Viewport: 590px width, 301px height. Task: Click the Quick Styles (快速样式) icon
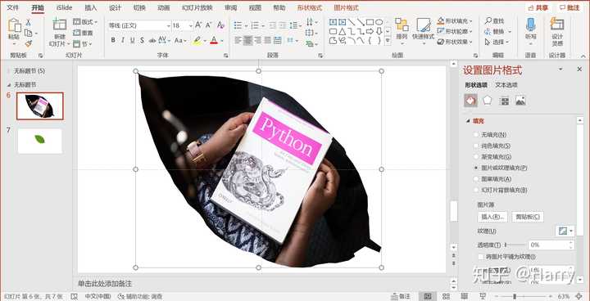point(424,25)
